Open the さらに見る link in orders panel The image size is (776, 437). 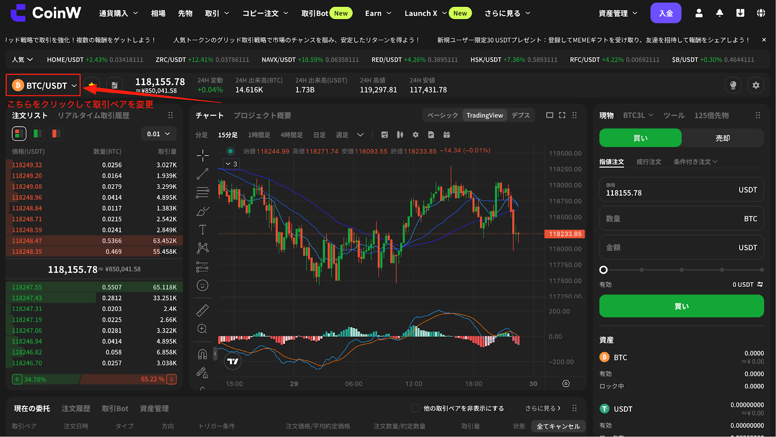(543, 408)
